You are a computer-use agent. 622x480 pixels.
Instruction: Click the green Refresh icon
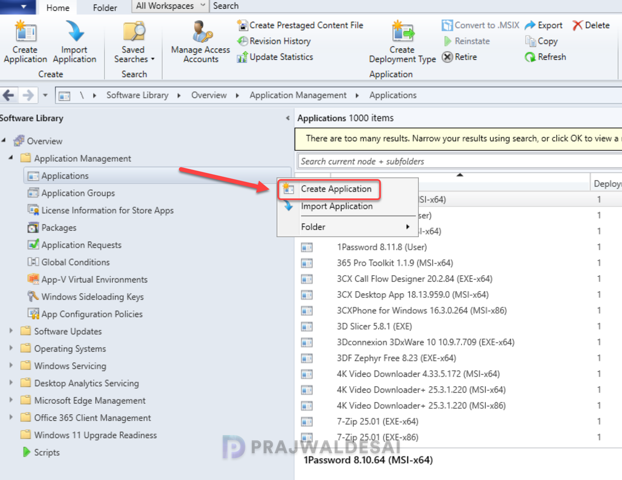(530, 57)
